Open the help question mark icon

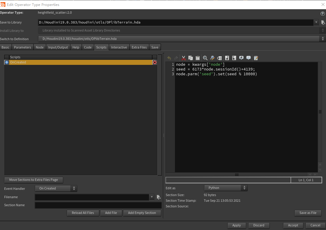tap(322, 14)
